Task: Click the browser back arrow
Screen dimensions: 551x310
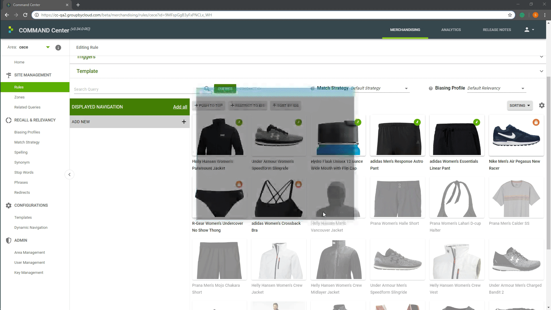Action: 7,15
